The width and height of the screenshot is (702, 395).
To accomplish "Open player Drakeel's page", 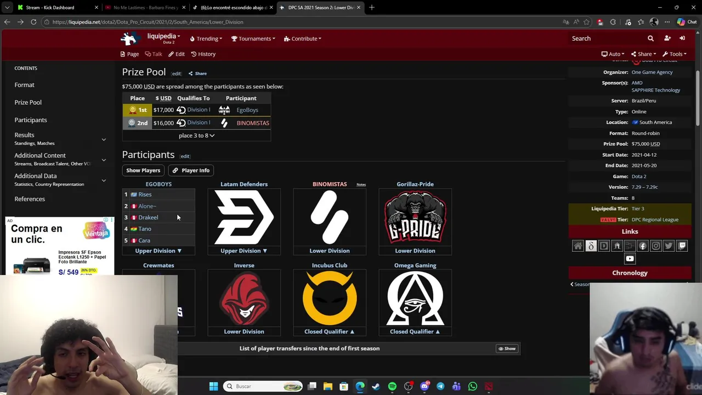I will (148, 217).
